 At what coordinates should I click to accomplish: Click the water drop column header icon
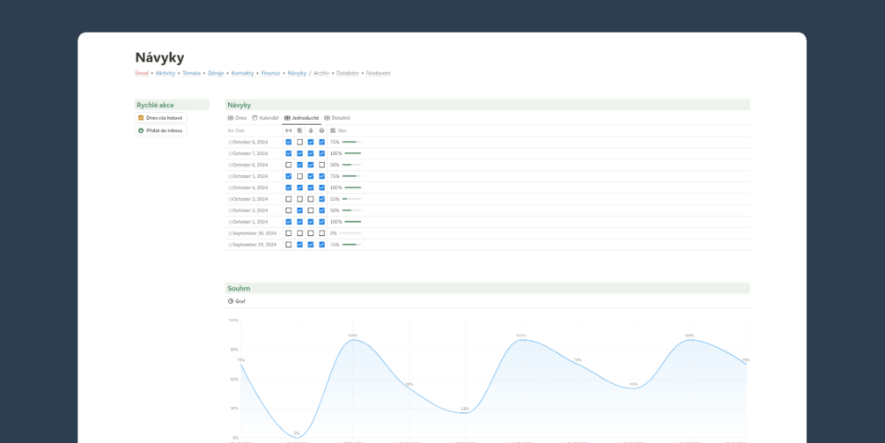coord(311,130)
